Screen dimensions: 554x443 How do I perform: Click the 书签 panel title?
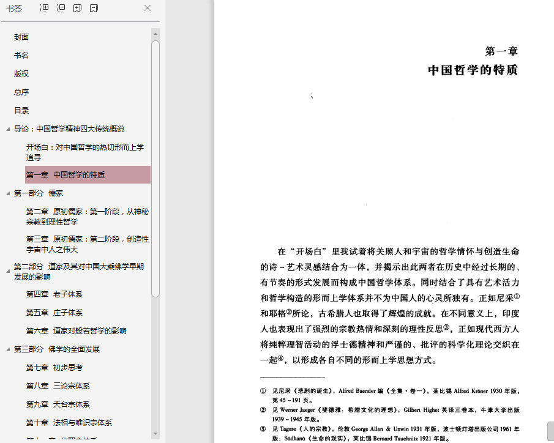pyautogui.click(x=14, y=9)
